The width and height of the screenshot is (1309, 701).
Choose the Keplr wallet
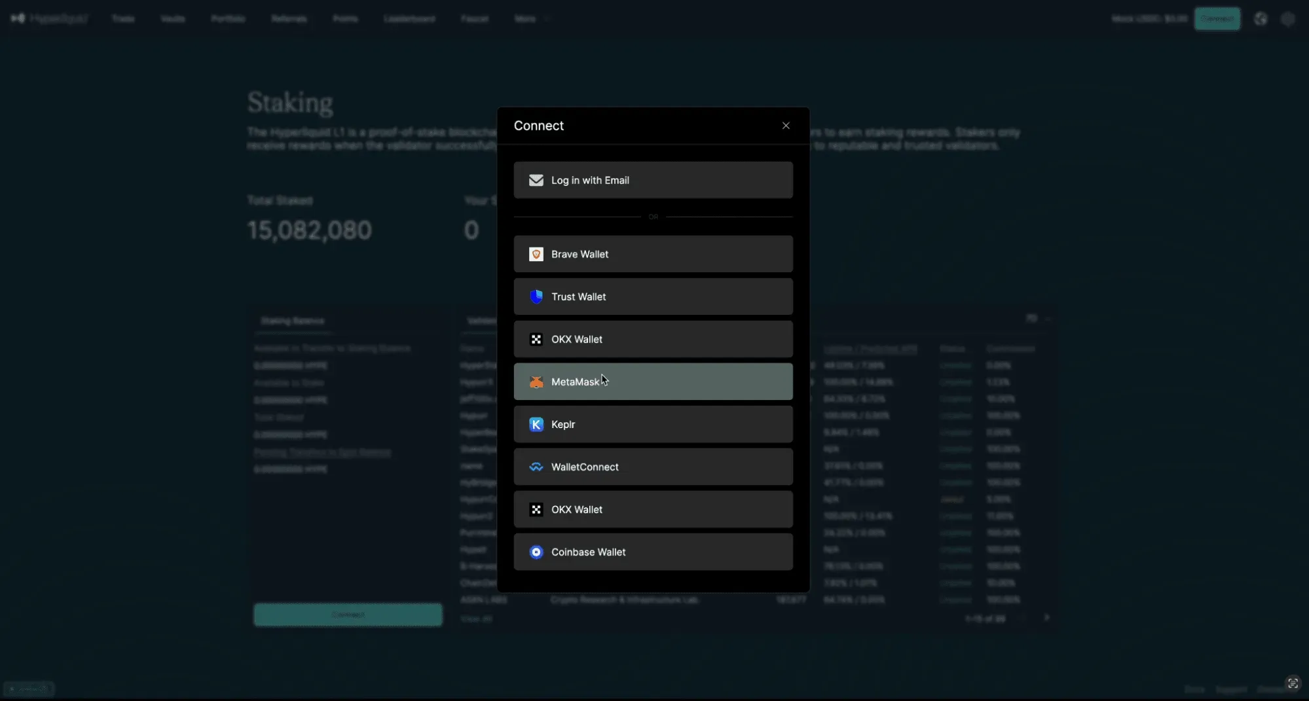pos(653,424)
